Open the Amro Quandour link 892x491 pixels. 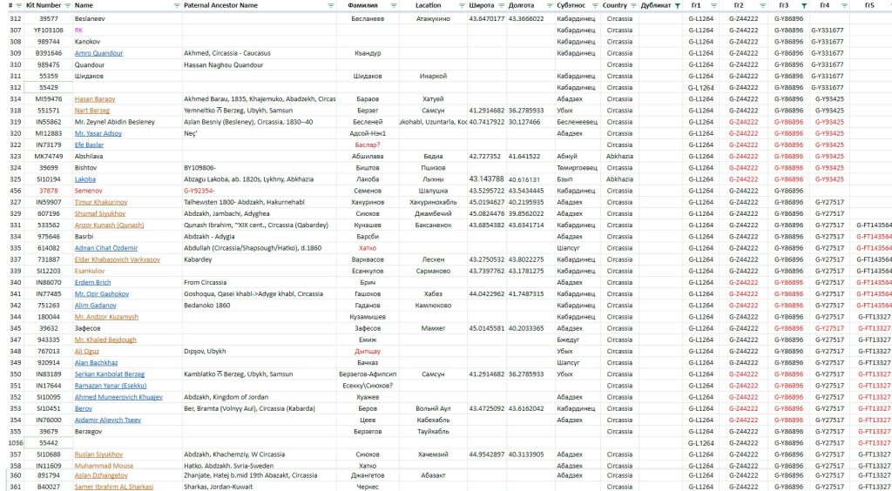pos(98,53)
